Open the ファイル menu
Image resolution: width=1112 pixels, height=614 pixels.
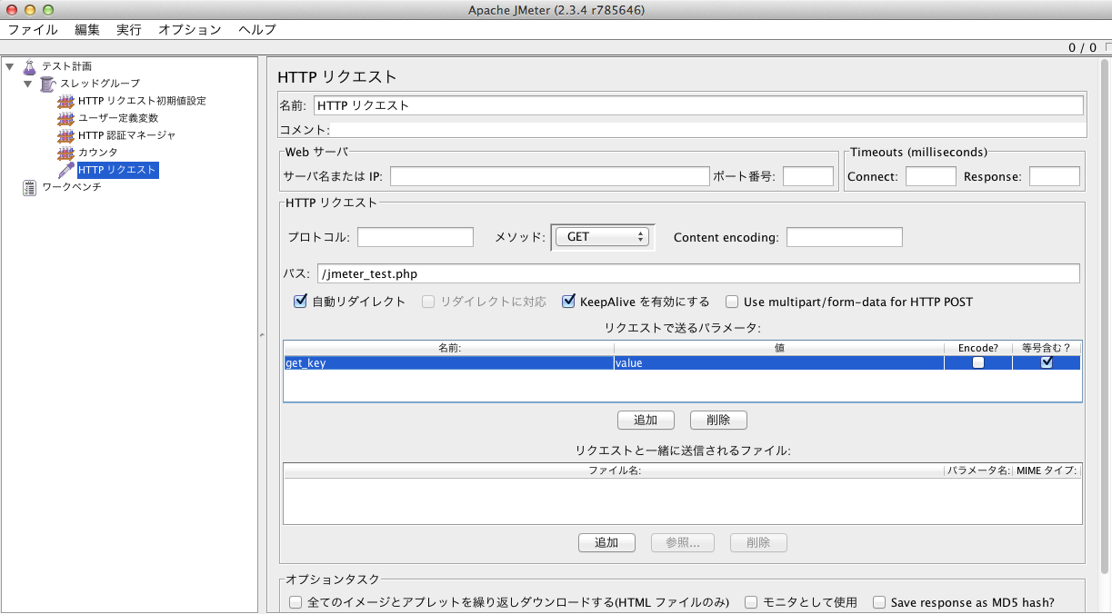pos(33,29)
